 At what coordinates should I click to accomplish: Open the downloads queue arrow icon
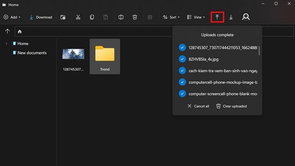point(231,17)
